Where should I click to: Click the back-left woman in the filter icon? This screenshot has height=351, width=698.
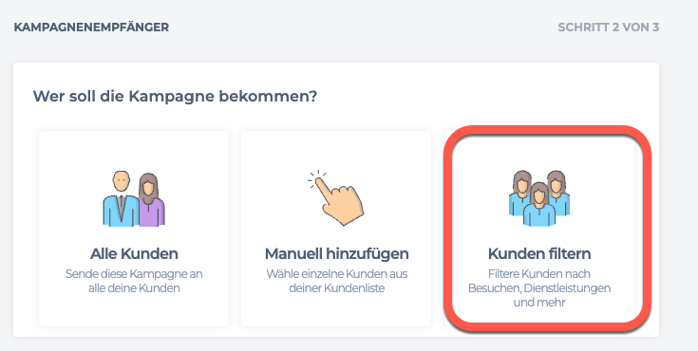click(520, 193)
